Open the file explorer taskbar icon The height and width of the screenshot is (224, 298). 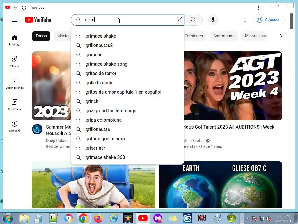click(24, 218)
